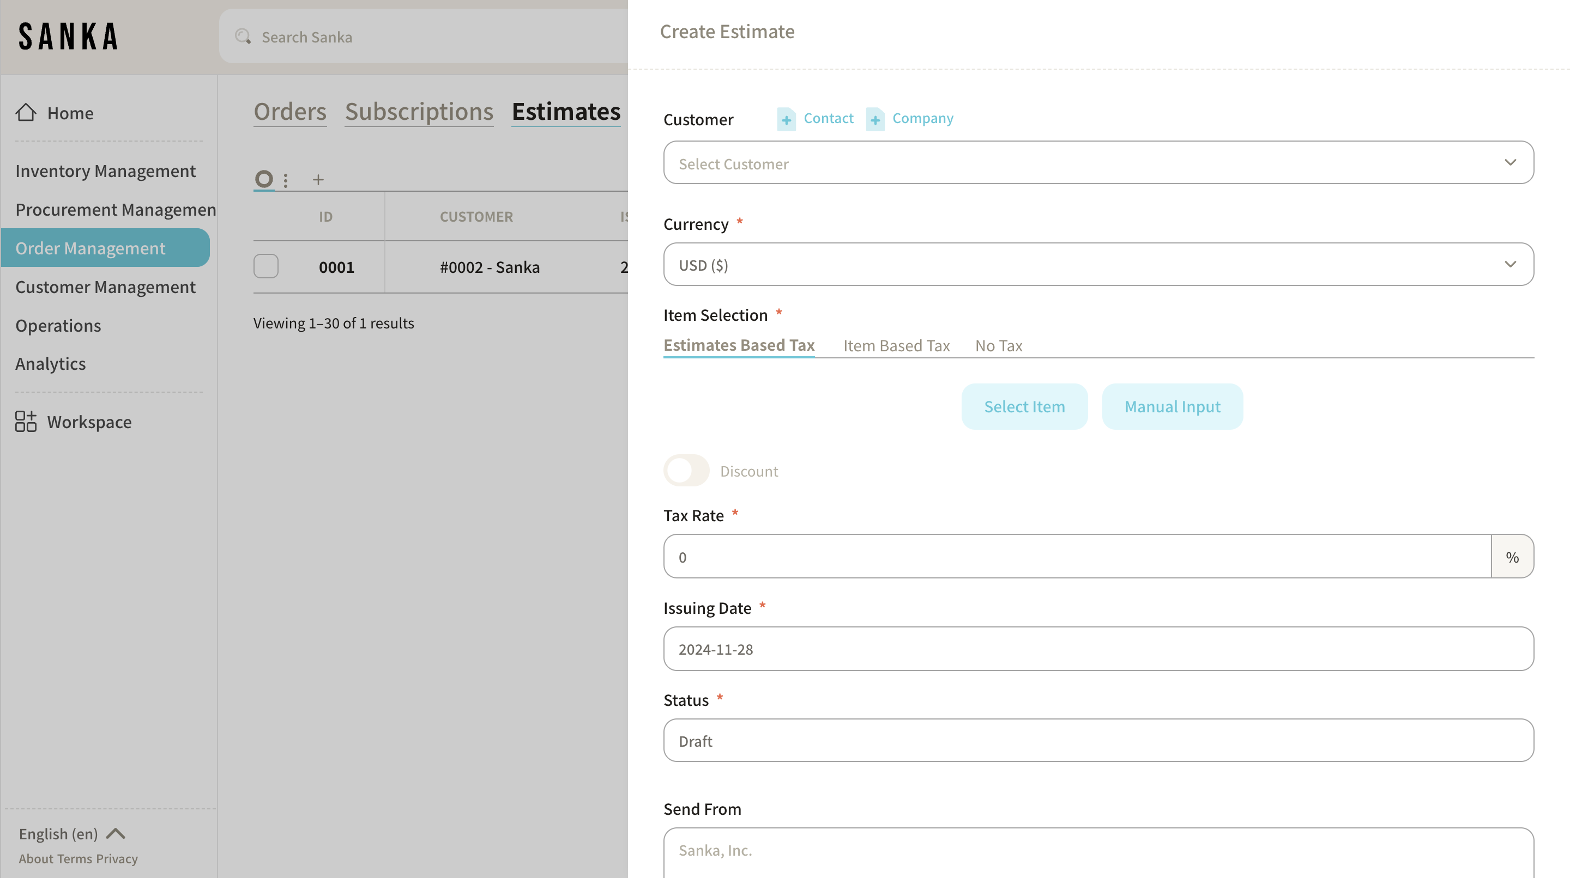This screenshot has height=878, width=1570.
Task: Expand the Currency USD dropdown
Action: tap(1098, 264)
